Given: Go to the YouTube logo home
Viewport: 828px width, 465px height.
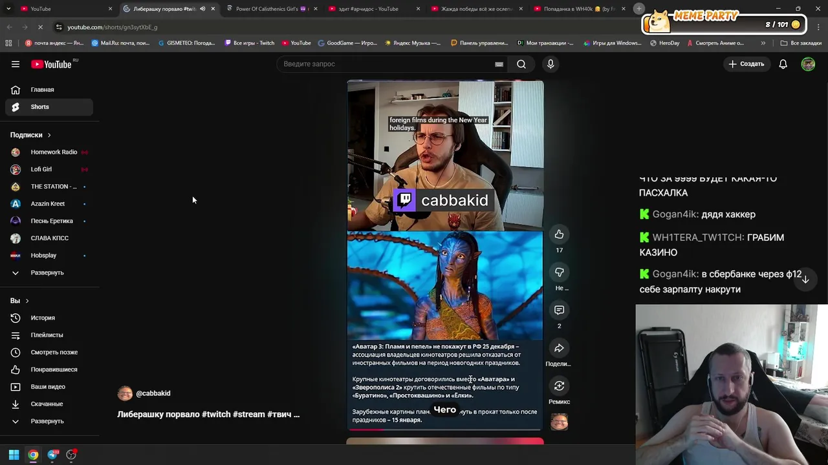Looking at the screenshot, I should coord(52,64).
